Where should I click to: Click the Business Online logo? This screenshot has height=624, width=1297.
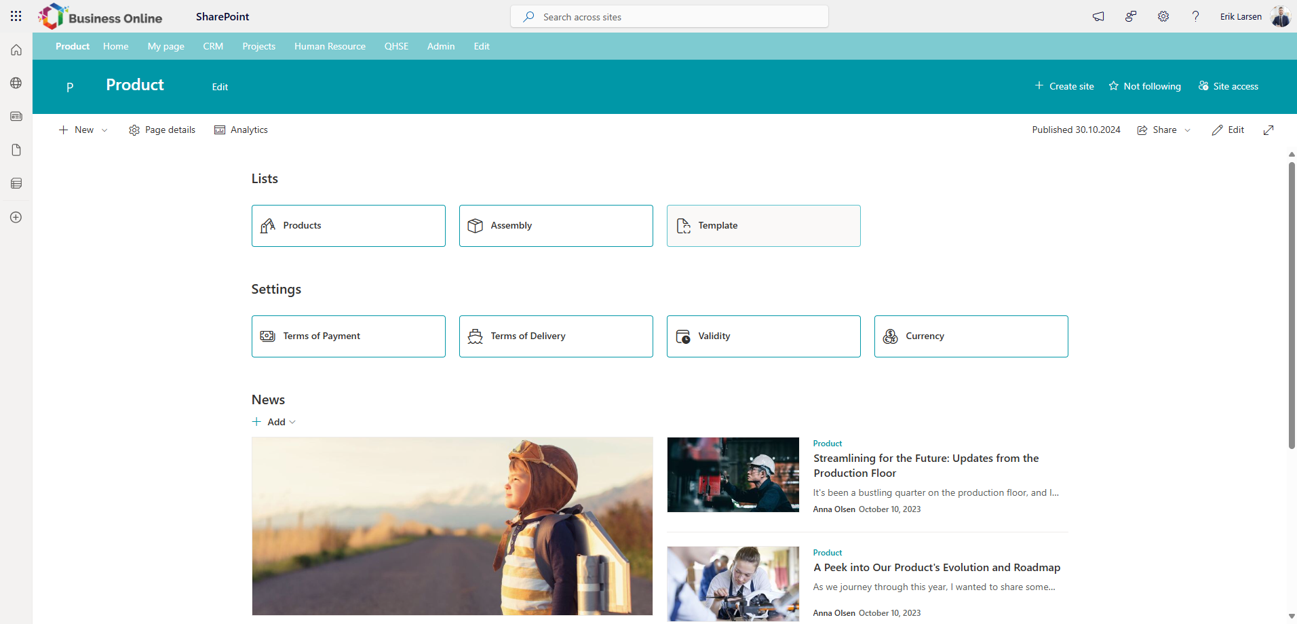[100, 16]
